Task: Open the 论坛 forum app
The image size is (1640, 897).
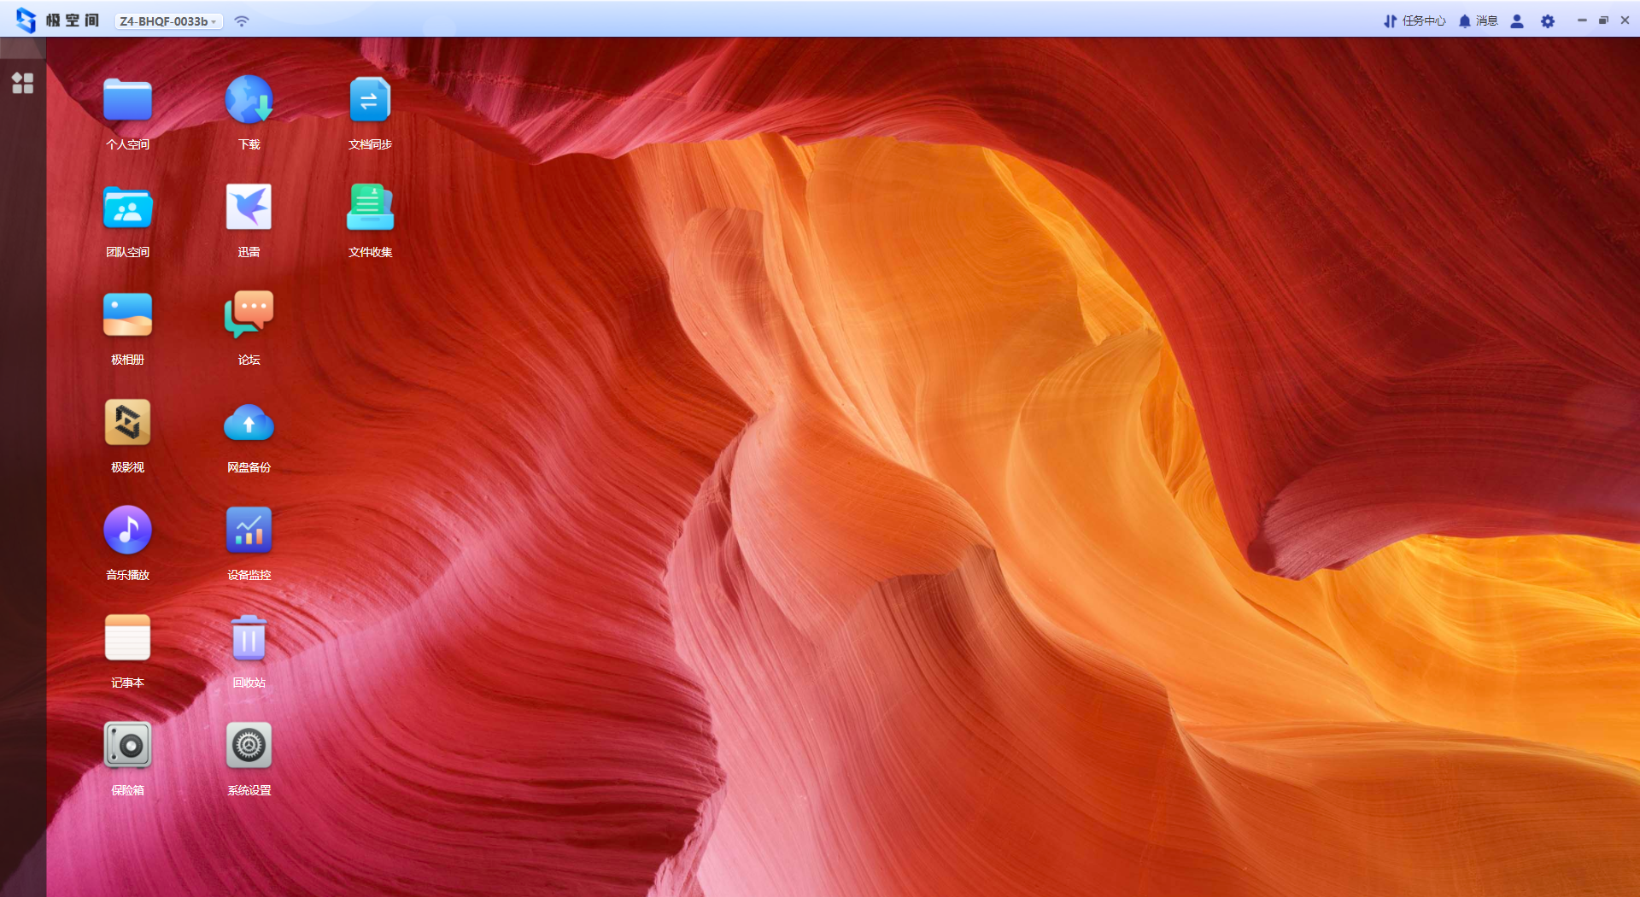Action: 249,316
